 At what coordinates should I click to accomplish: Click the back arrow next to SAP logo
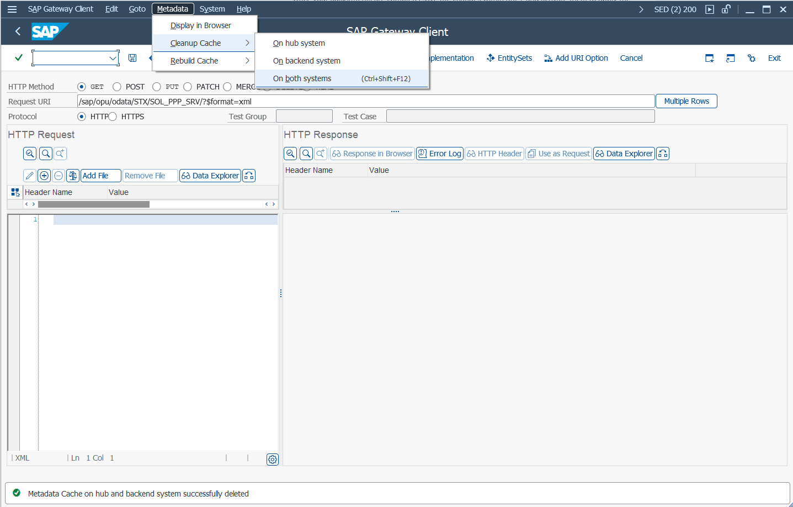click(18, 31)
